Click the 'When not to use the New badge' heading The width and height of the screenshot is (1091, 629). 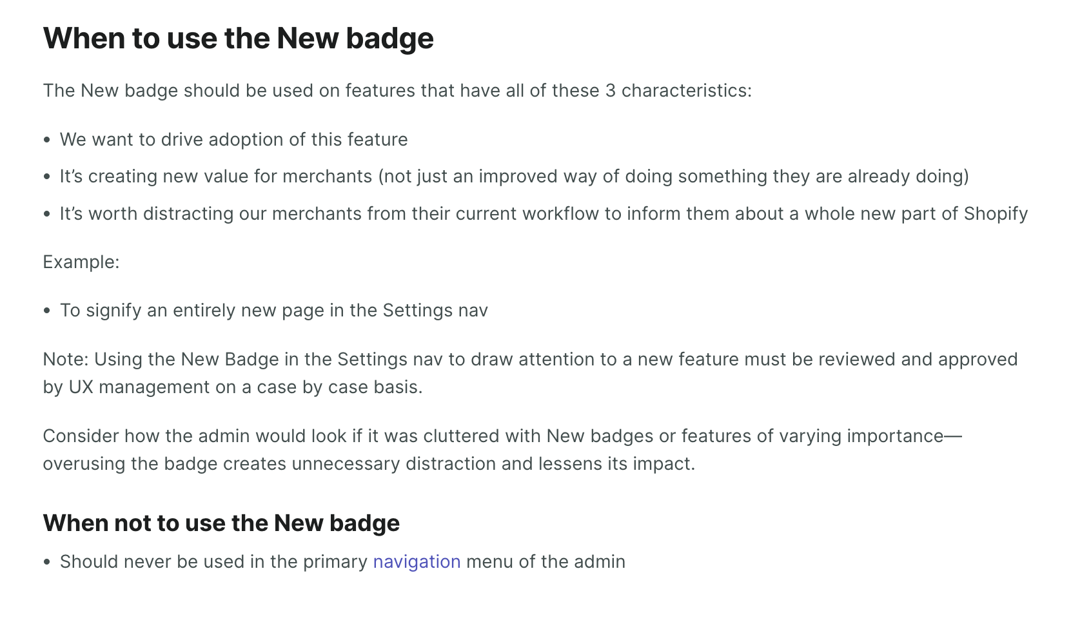pos(221,523)
